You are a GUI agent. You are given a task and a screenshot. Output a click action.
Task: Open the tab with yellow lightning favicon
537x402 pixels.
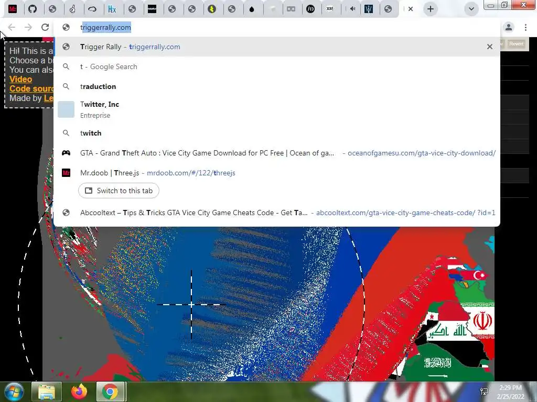coord(212,9)
